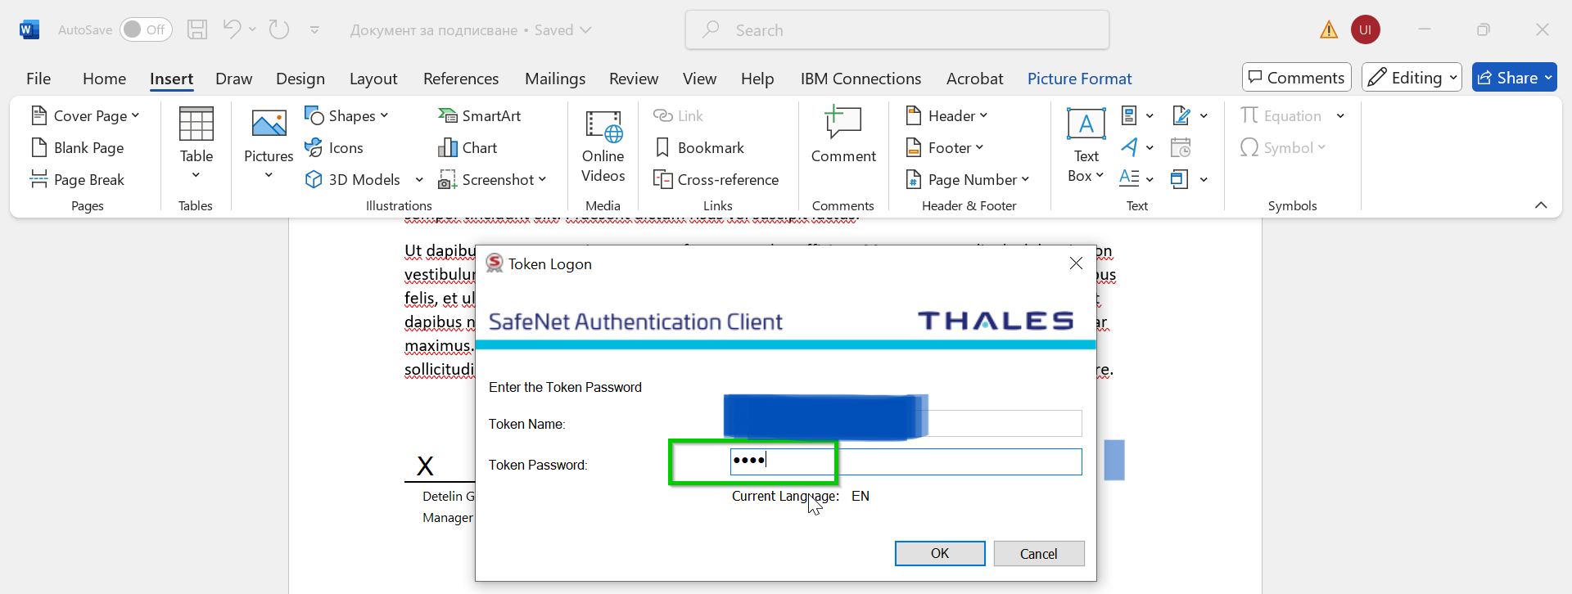Open the Customize Quick Access Toolbar dropdown
Image resolution: width=1572 pixels, height=594 pixels.
point(314,30)
